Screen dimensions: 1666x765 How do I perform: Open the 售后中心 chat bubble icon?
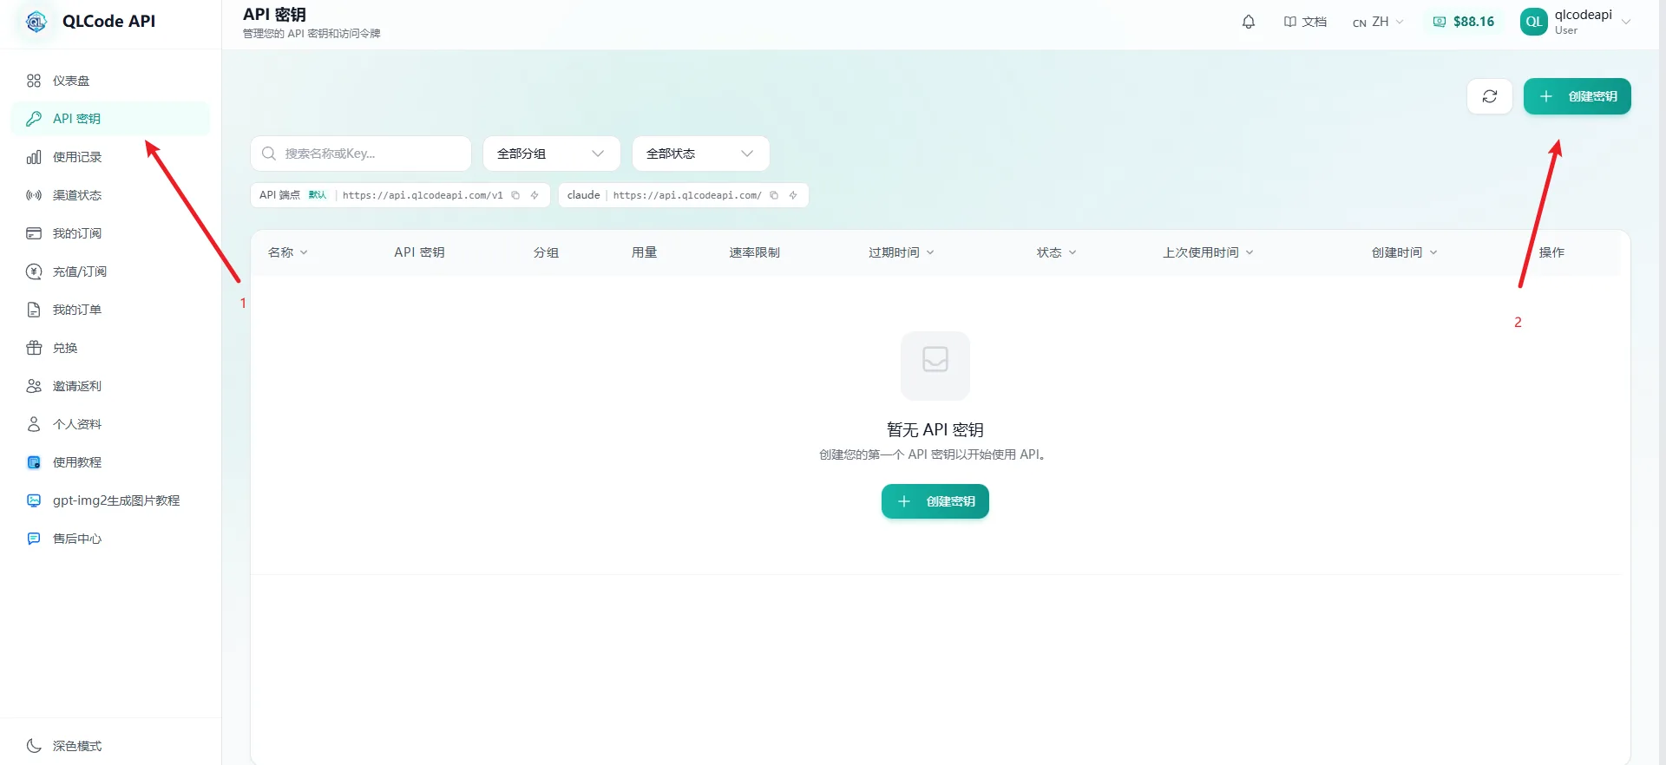point(34,539)
